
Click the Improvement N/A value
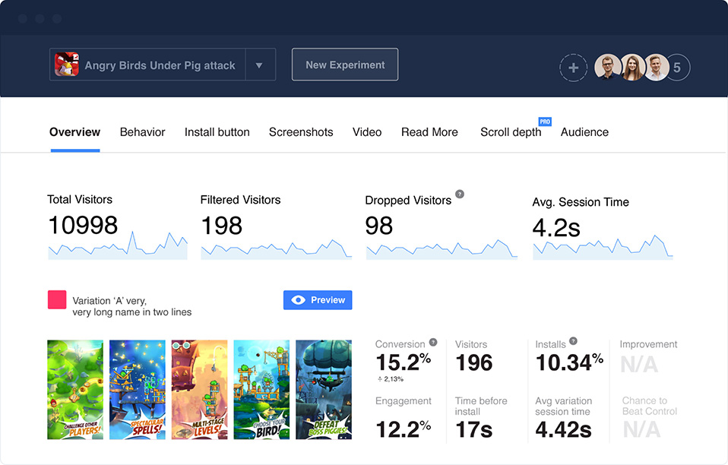pos(639,364)
